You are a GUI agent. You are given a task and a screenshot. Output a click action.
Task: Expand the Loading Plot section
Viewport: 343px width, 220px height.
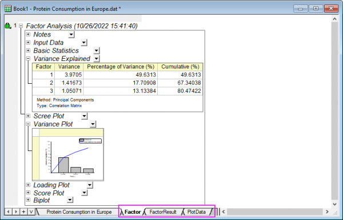28,185
